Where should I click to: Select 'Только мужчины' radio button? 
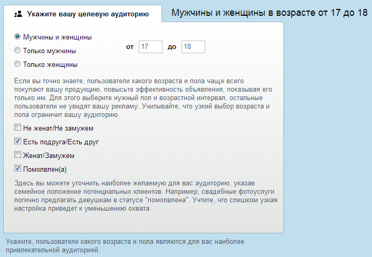17,50
